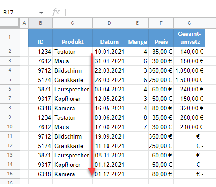Click the Menge header cell
Screen dimensions: 216x187
pyautogui.click(x=137, y=38)
